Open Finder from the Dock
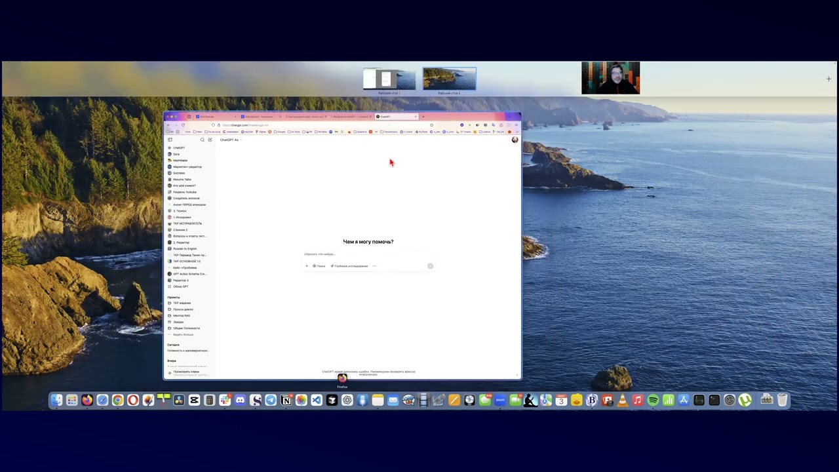The height and width of the screenshot is (472, 839). click(x=56, y=400)
